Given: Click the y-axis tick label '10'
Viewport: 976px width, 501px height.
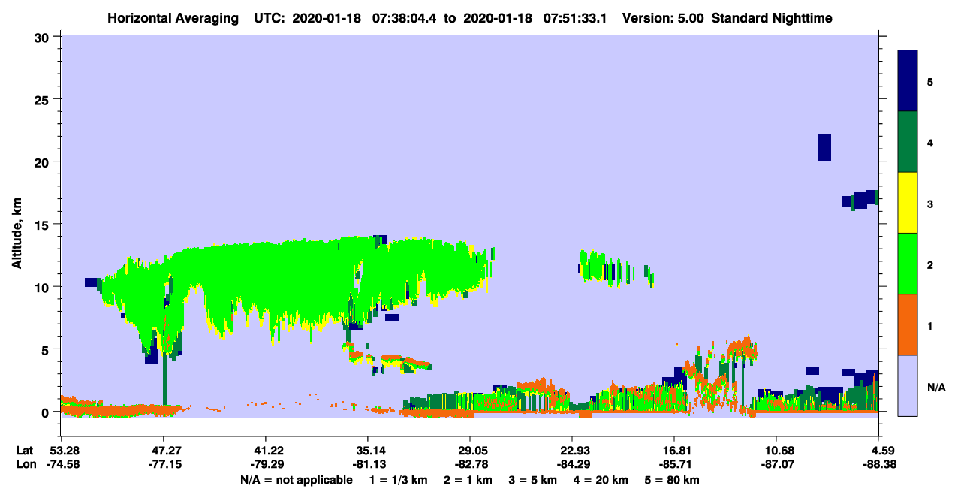Looking at the screenshot, I should [44, 287].
